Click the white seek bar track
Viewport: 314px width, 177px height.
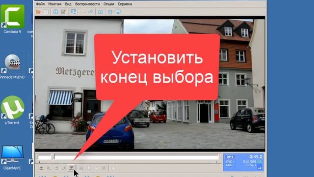[x=128, y=157]
